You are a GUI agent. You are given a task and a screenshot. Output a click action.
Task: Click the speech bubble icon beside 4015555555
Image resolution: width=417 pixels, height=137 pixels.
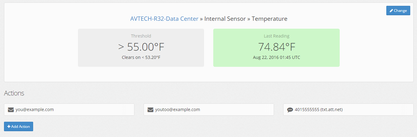(x=290, y=110)
